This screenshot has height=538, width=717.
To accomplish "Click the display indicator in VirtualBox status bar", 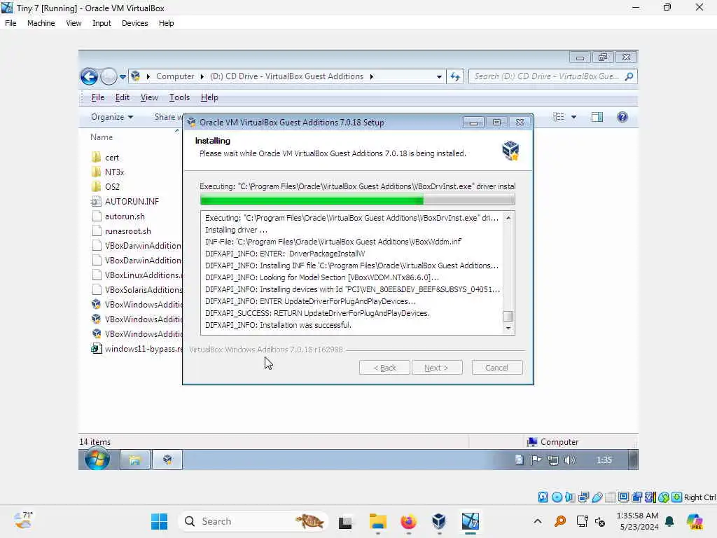I will pyautogui.click(x=623, y=497).
